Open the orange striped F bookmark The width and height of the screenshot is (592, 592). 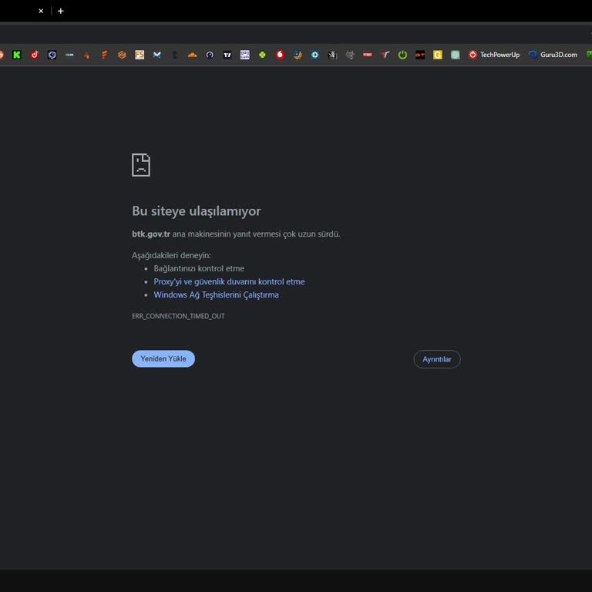click(105, 55)
